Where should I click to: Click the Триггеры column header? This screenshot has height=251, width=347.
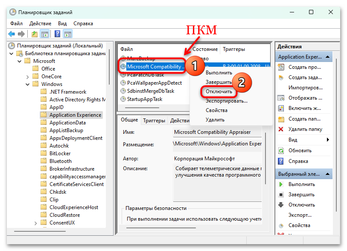234,49
